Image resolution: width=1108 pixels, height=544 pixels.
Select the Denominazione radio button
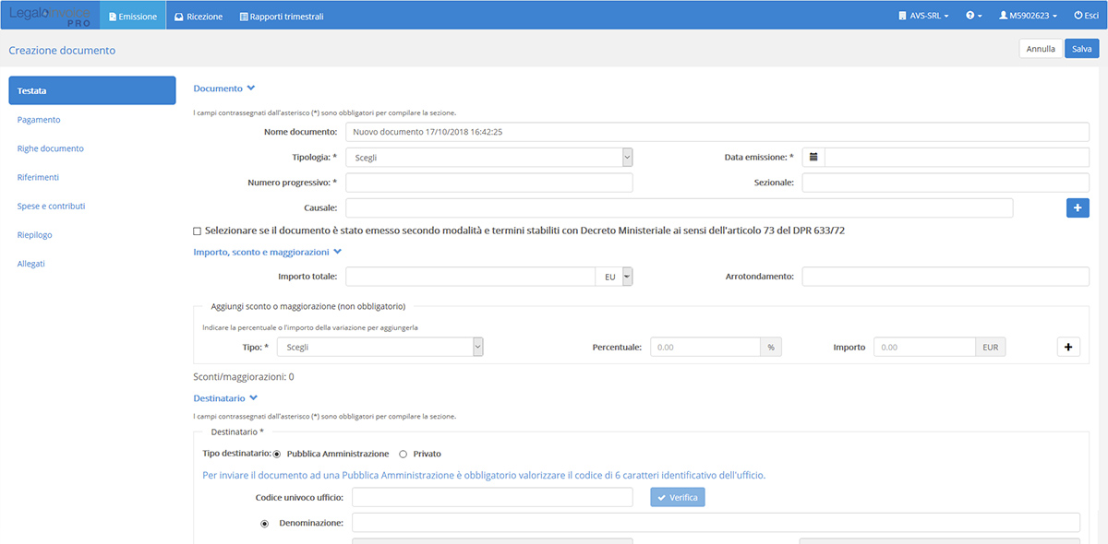pos(265,524)
